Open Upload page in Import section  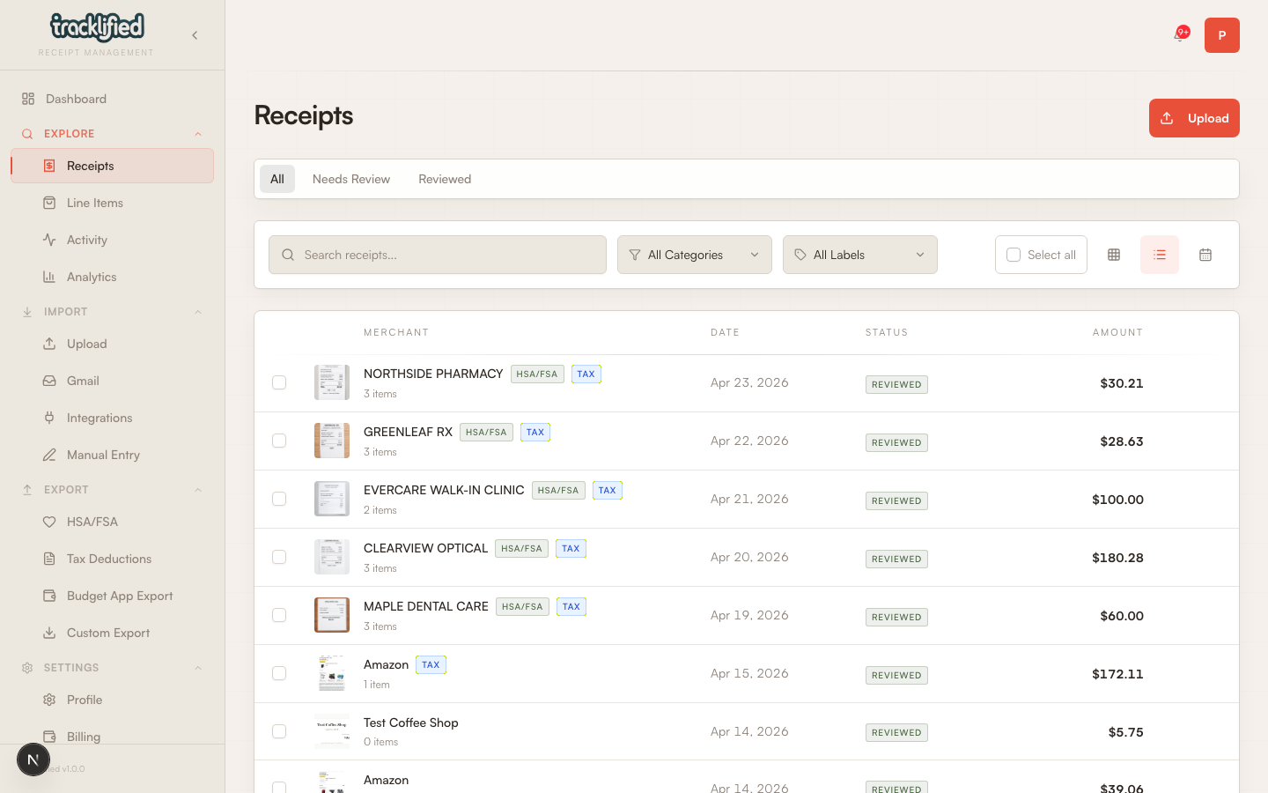pyautogui.click(x=112, y=344)
